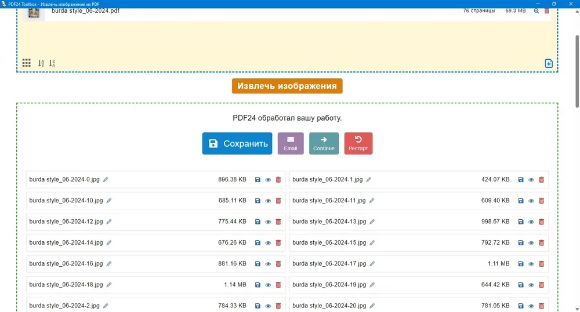Click the burda style_06-2024.pdf thumbnail
The image size is (580, 312).
34,13
